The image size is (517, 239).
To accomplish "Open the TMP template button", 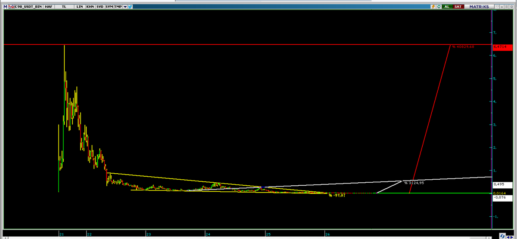I will 118,7.
